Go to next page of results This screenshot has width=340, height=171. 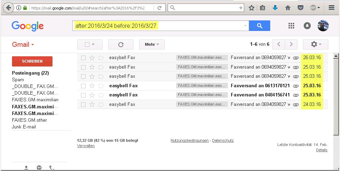tap(291, 44)
